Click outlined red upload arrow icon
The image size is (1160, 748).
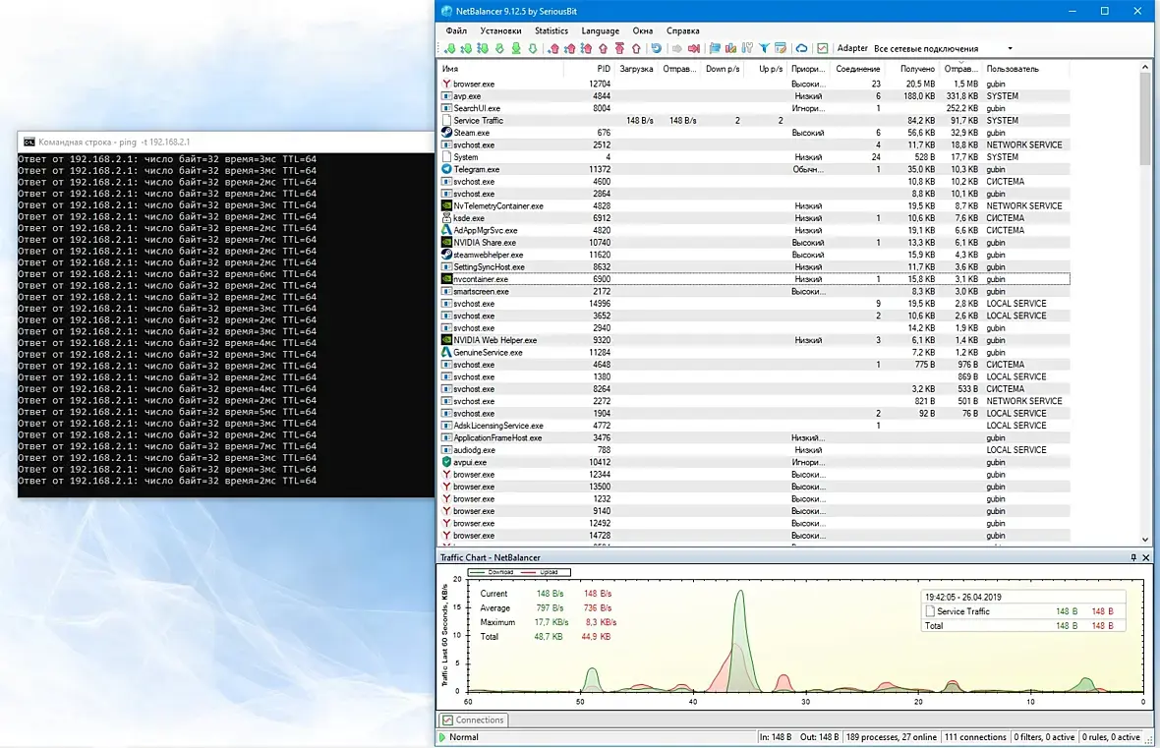coord(636,49)
